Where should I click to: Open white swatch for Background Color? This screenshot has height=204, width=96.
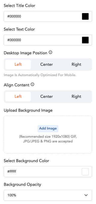tap(85, 172)
